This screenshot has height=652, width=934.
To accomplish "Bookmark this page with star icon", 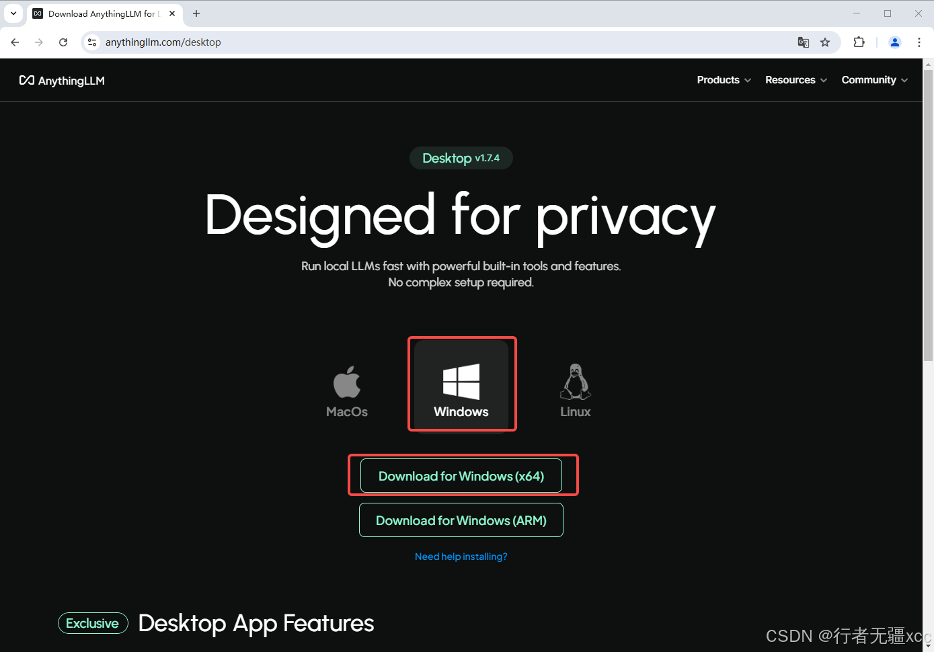I will 825,42.
